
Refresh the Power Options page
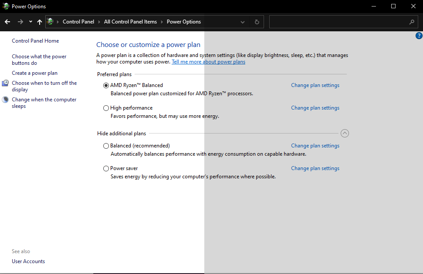coord(257,22)
